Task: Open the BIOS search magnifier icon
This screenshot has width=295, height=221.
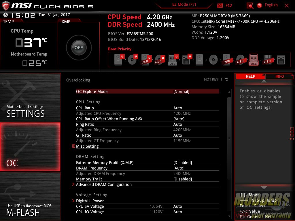Action: coord(250,5)
